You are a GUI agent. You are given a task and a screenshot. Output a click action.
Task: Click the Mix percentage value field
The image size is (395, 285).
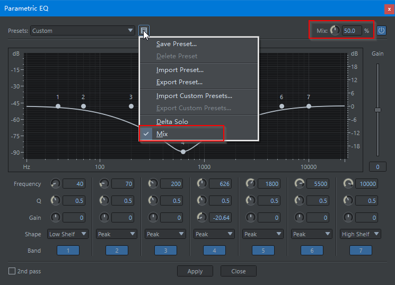coord(352,31)
